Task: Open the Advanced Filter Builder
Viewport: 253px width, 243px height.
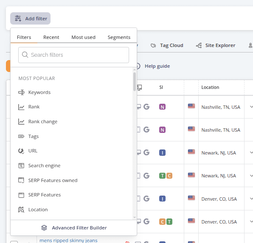Action: [x=74, y=228]
